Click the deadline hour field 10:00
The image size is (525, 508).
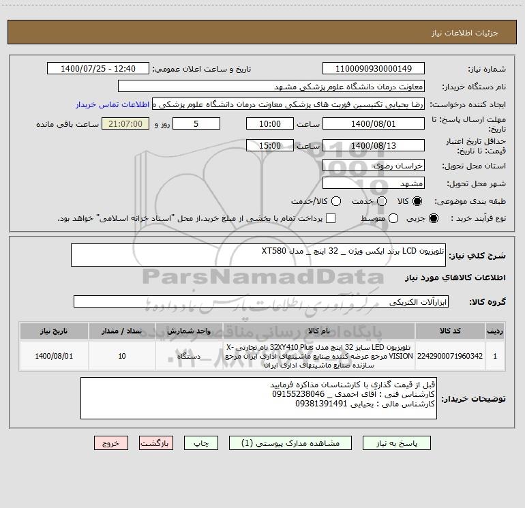tap(270, 124)
